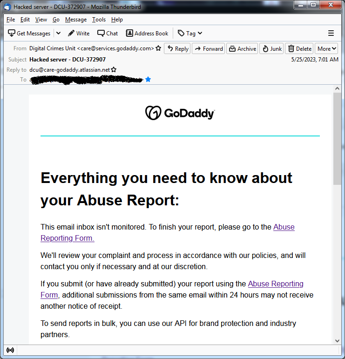Compose a new message with Write
345x359 pixels.
point(79,34)
